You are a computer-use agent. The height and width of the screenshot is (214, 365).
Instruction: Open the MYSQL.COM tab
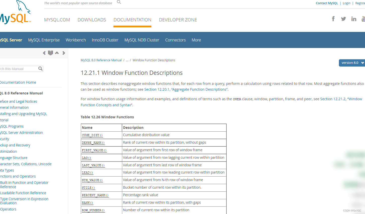click(x=57, y=20)
